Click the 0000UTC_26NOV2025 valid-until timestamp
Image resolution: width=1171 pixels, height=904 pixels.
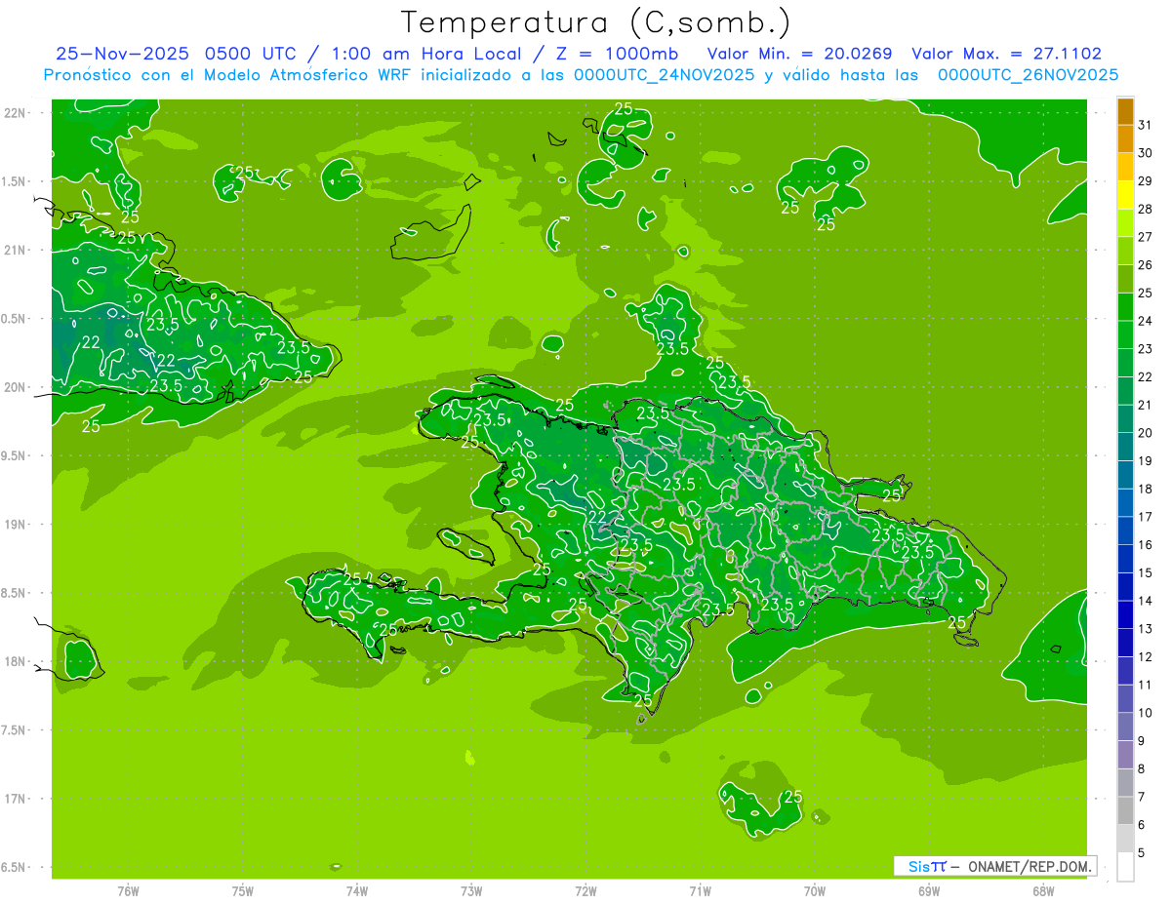tap(1028, 75)
